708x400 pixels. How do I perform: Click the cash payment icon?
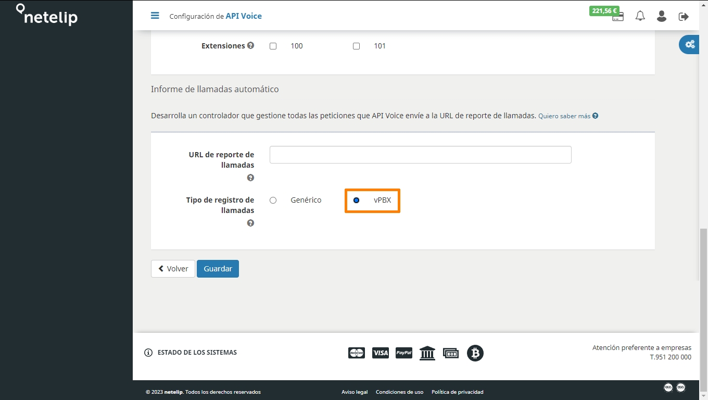coord(451,353)
